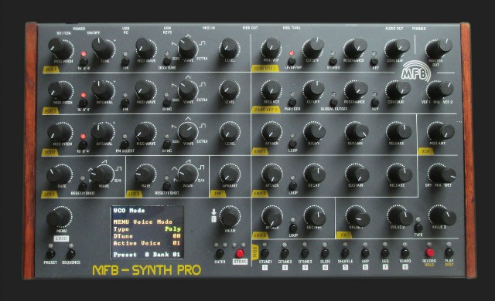
Task: Click the TEMPO button numbered 8
Action: click(405, 252)
